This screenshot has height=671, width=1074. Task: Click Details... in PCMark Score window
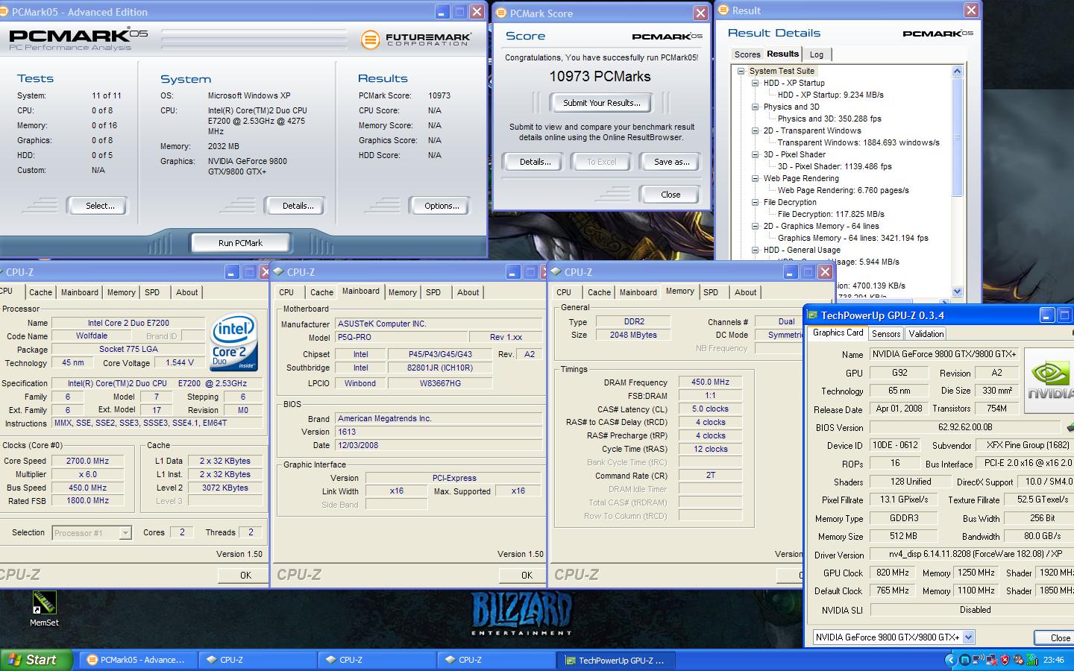click(x=535, y=162)
